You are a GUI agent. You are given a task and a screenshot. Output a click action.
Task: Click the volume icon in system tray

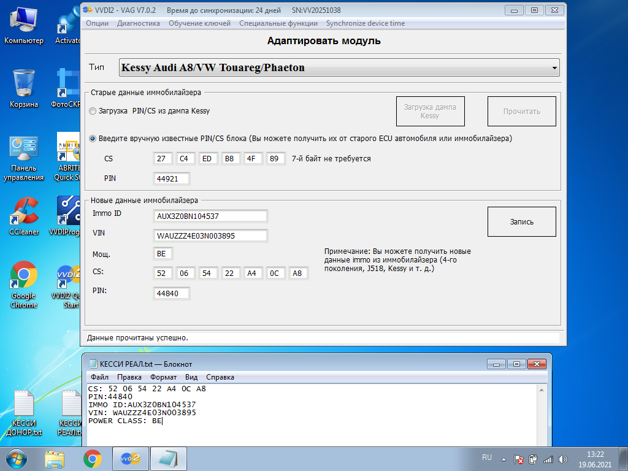562,459
